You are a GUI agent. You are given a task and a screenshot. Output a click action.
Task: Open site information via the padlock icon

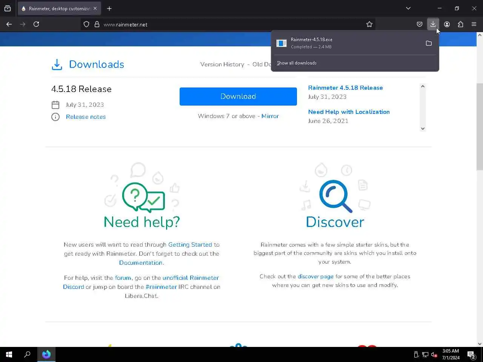pyautogui.click(x=97, y=24)
